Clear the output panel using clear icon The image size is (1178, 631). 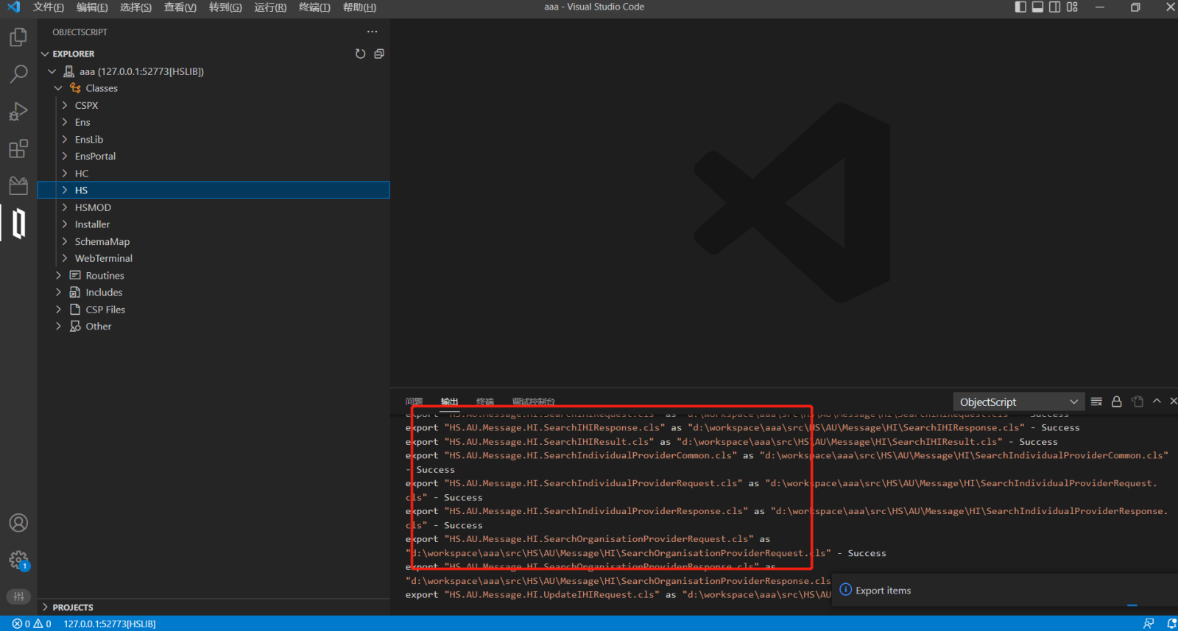coord(1096,402)
